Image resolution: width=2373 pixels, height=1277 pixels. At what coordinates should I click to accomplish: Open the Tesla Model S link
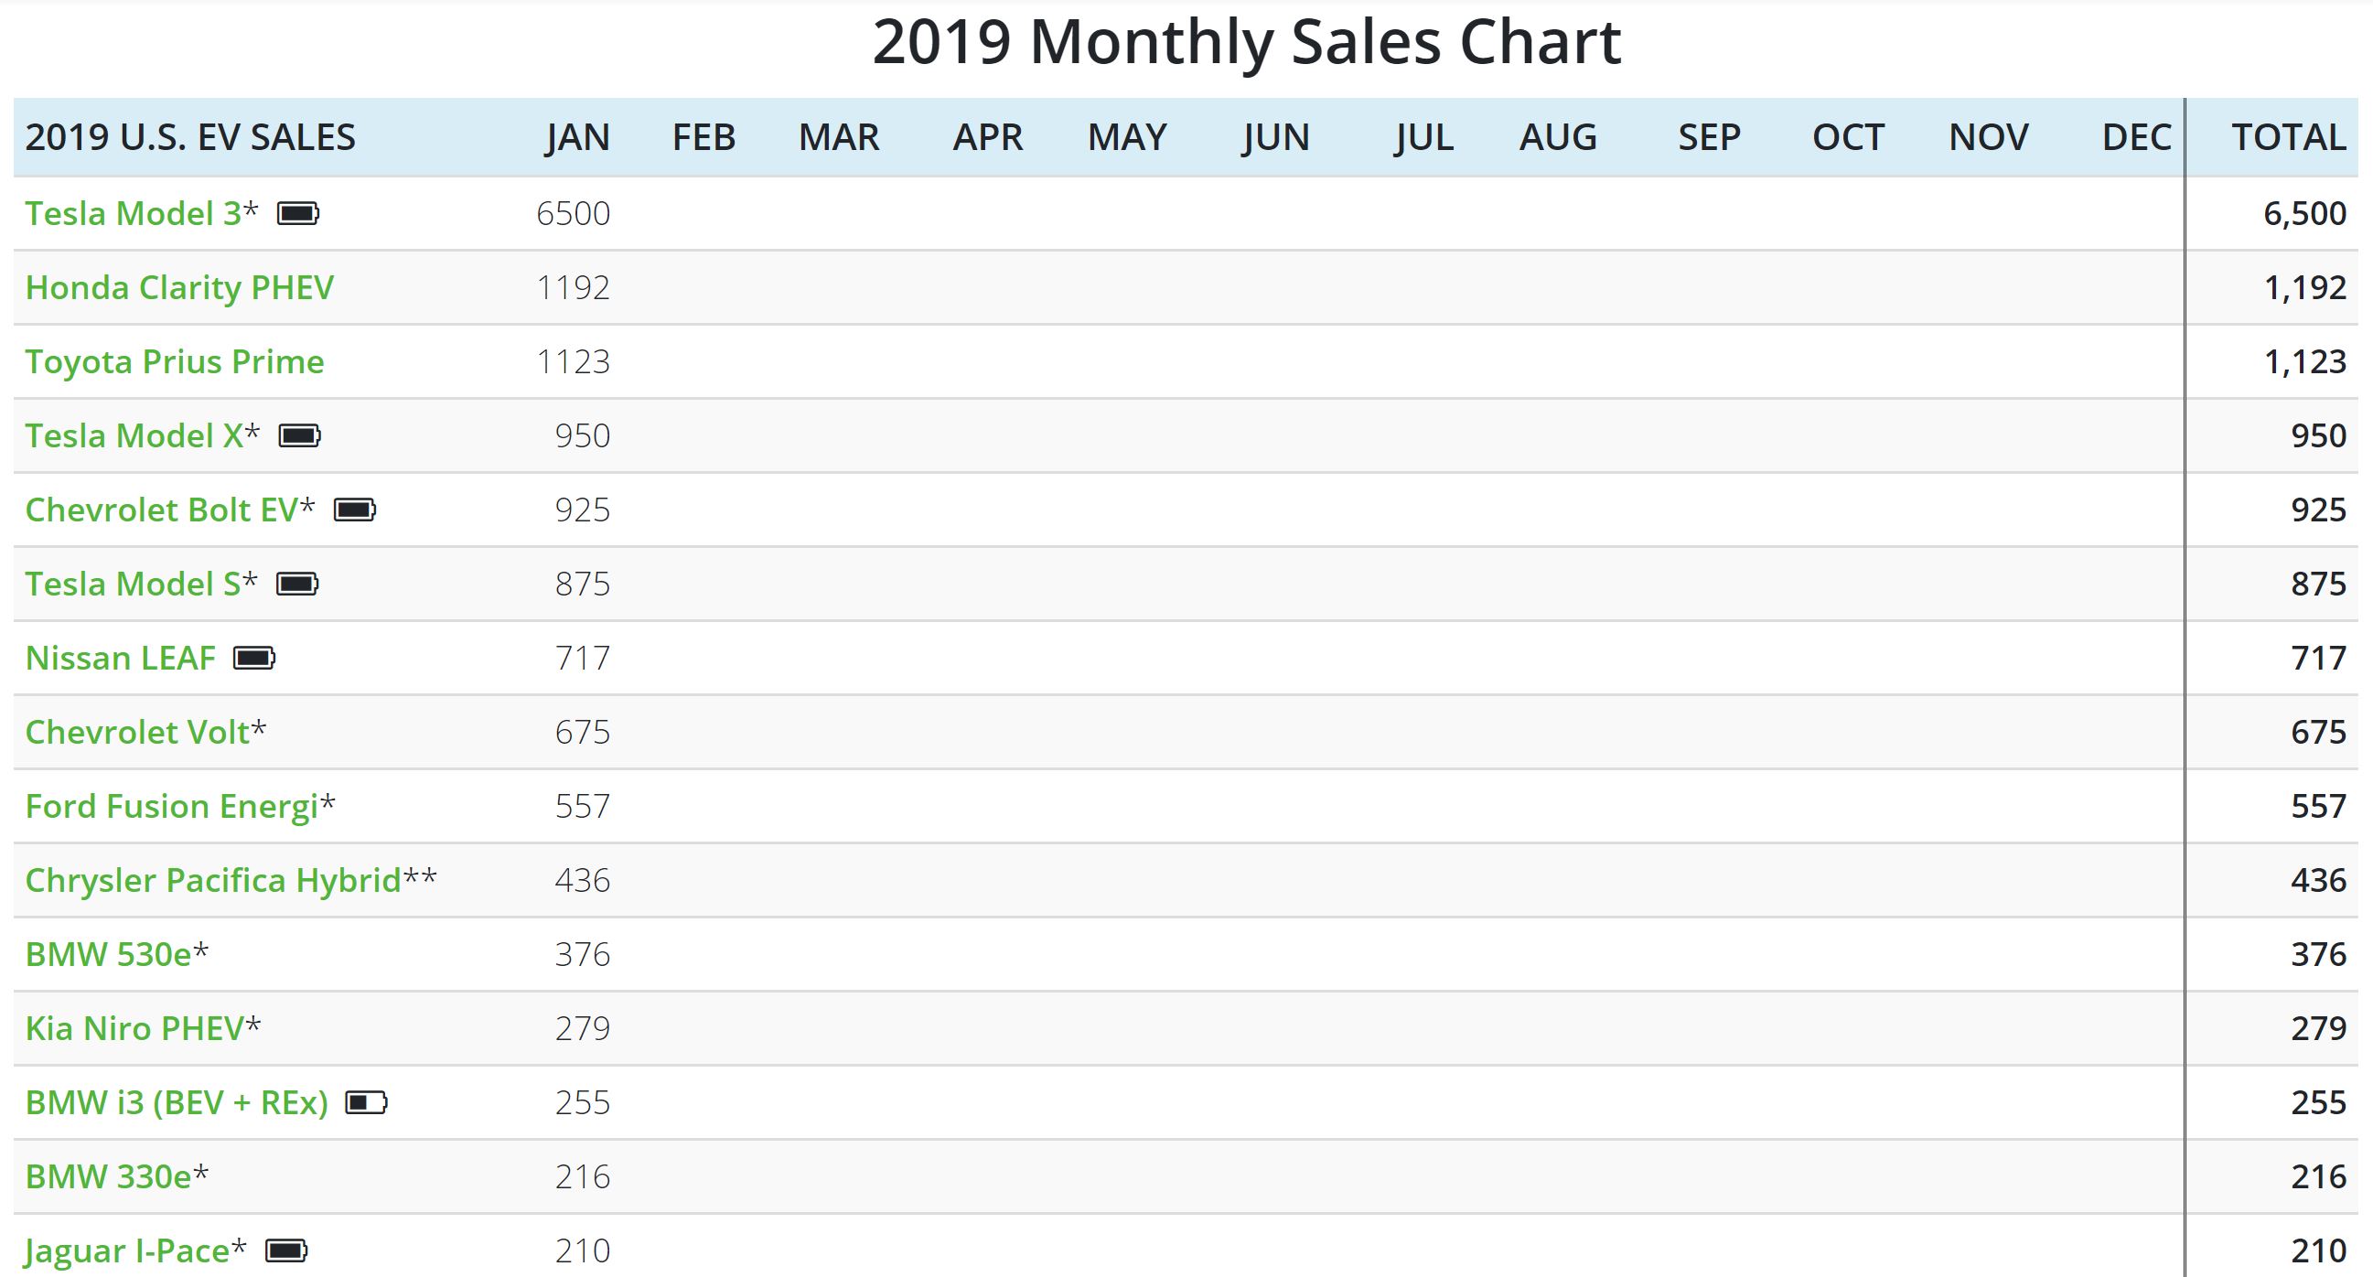coord(133,585)
